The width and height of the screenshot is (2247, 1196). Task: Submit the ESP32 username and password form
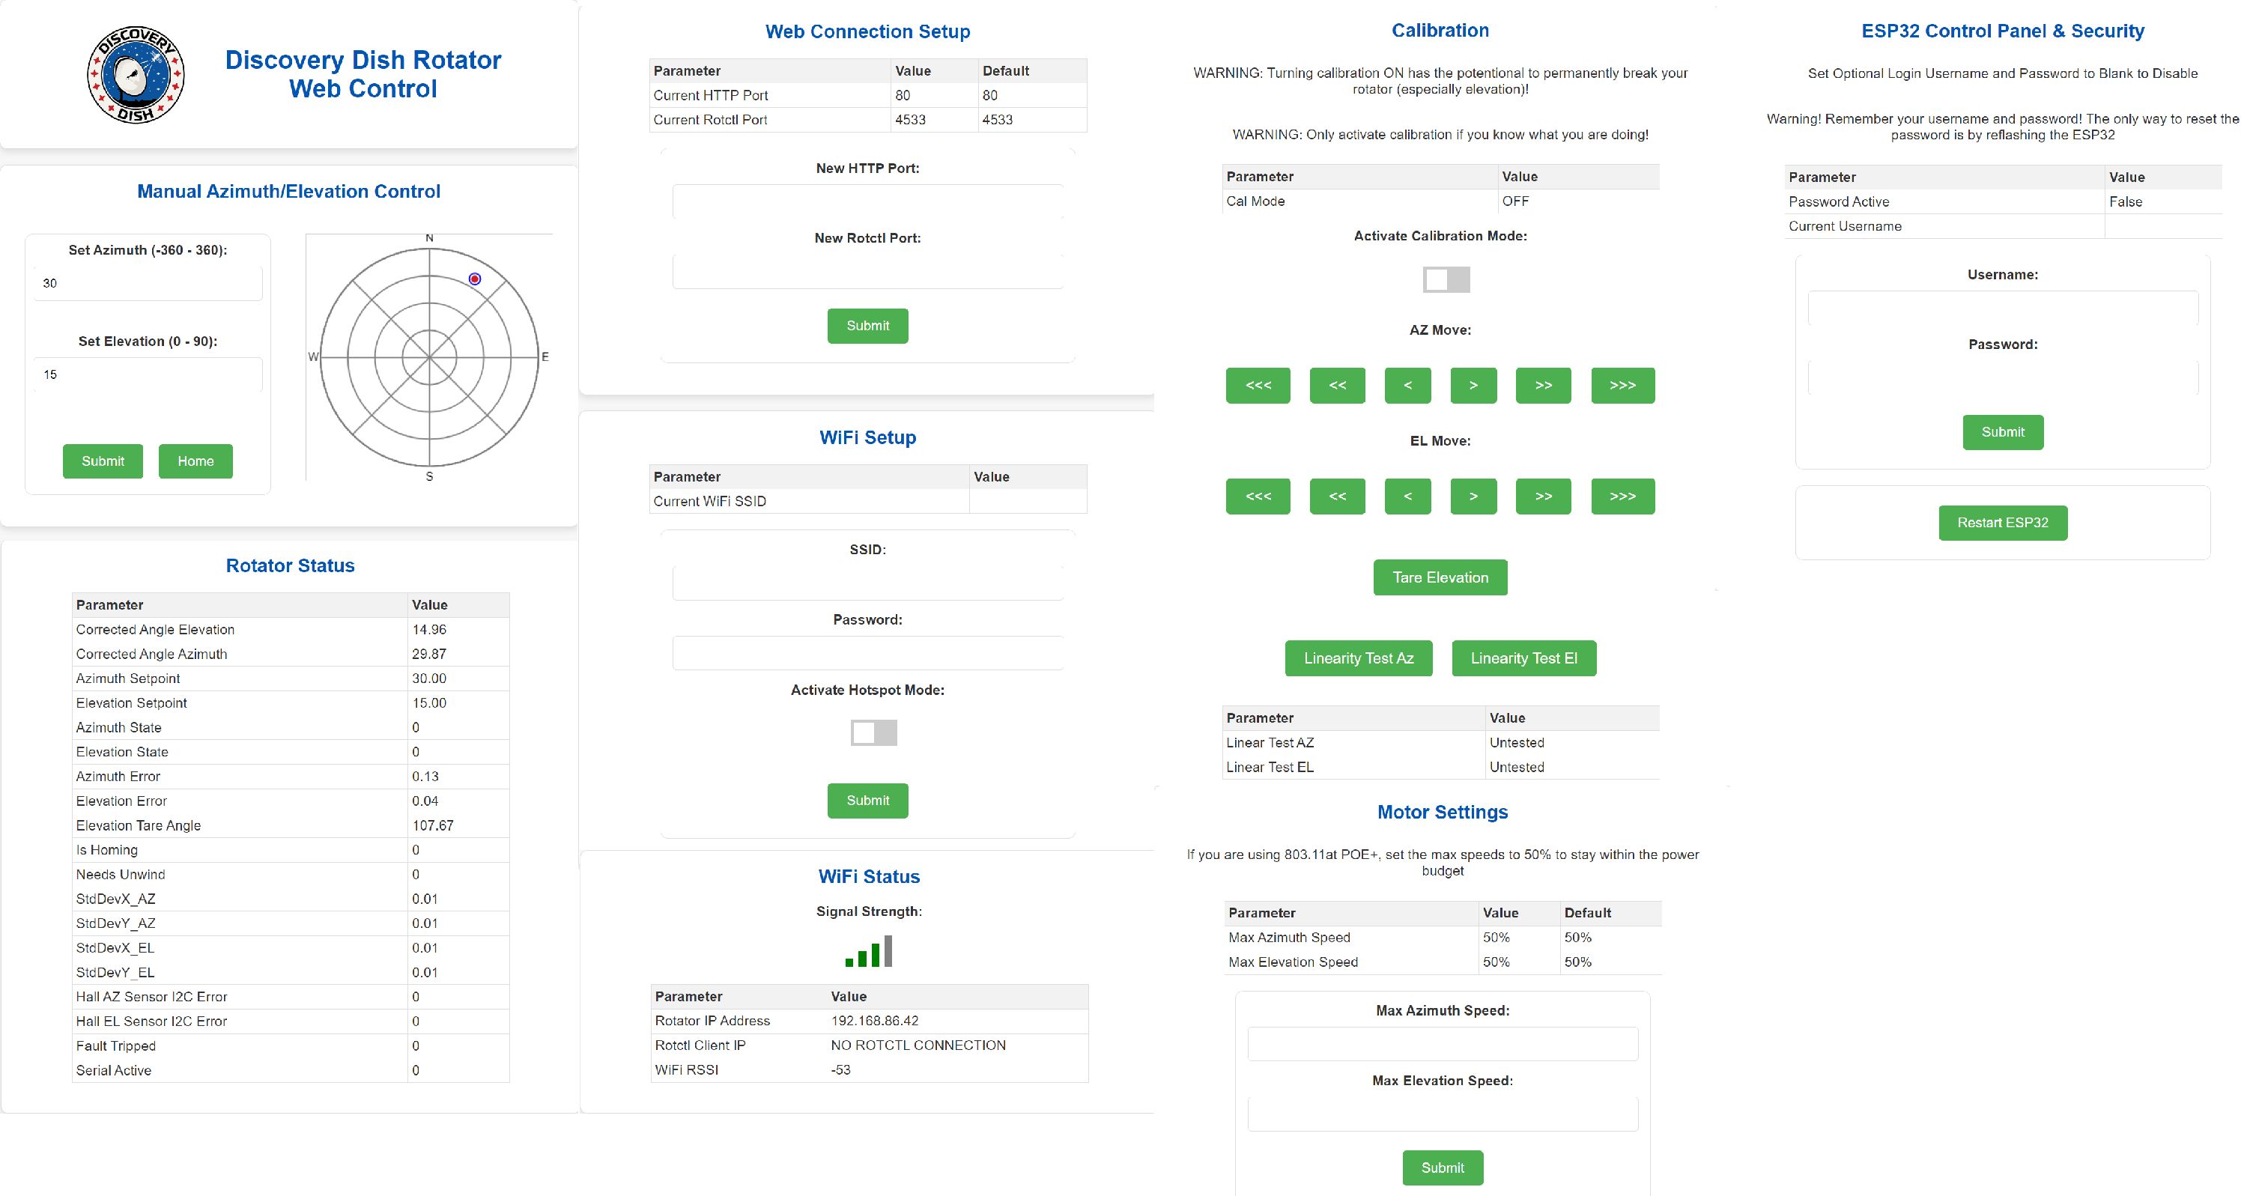[x=2002, y=433]
